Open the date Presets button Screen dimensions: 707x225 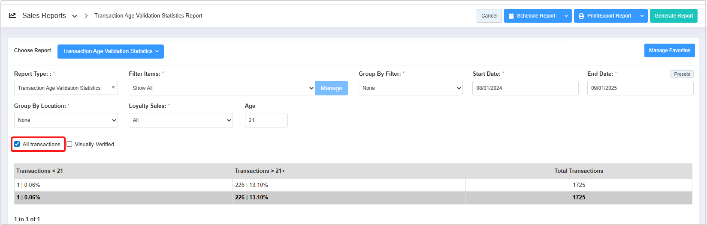coord(682,74)
